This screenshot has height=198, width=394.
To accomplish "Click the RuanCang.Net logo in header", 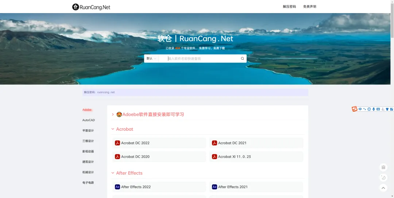I will tap(91, 7).
